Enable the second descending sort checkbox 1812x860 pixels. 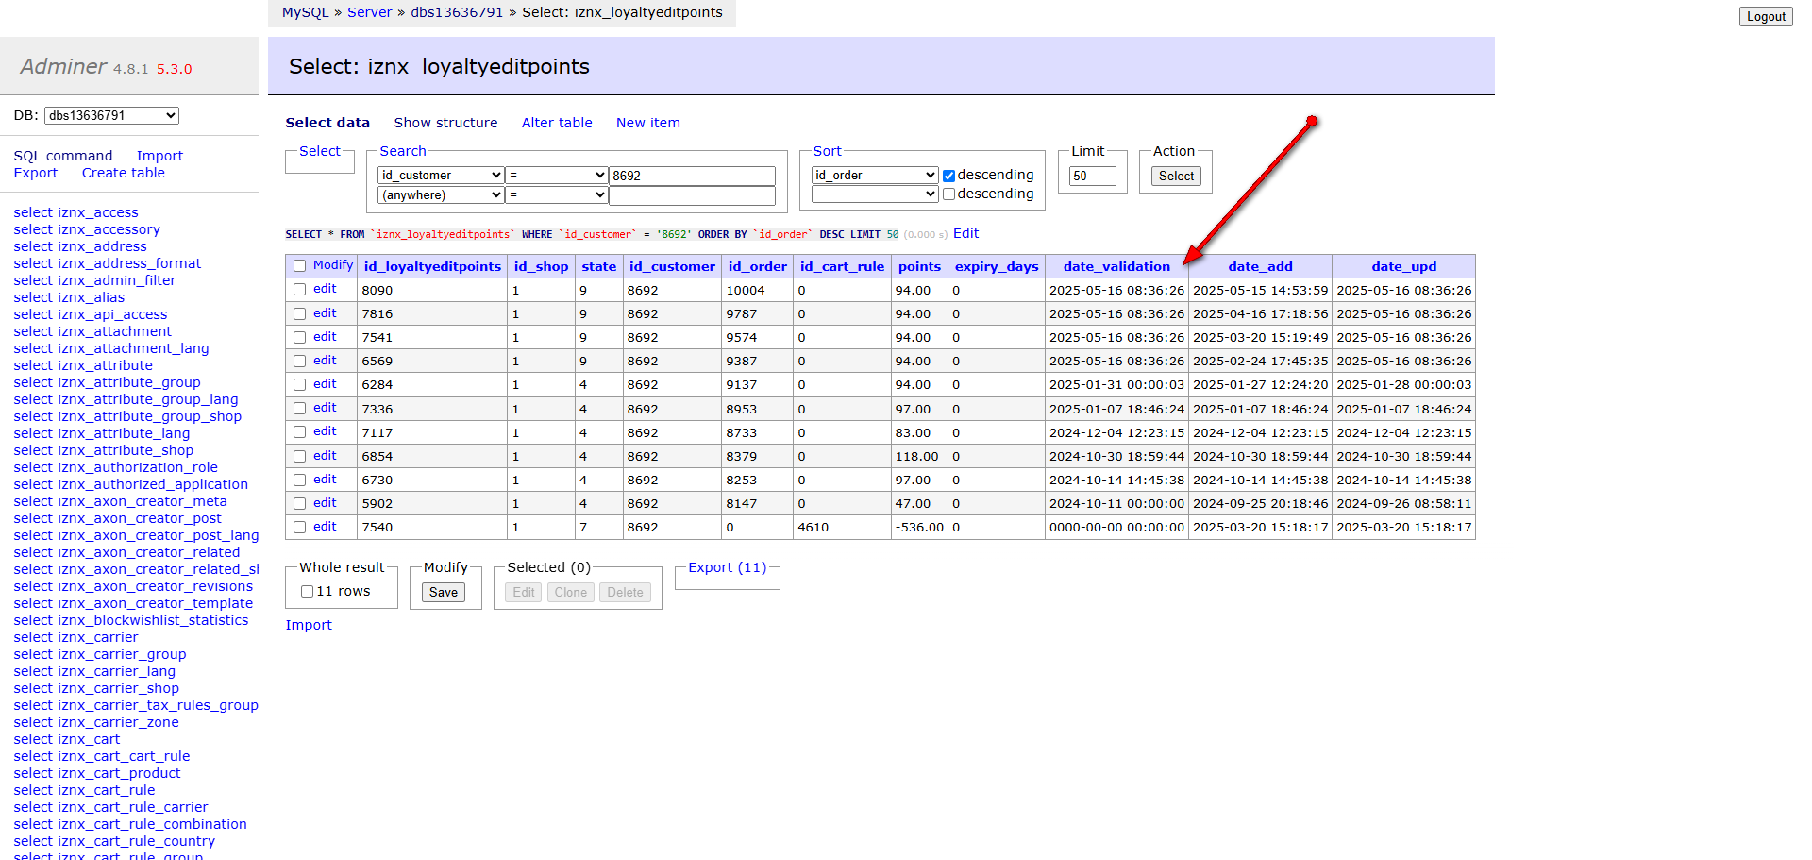pos(948,194)
